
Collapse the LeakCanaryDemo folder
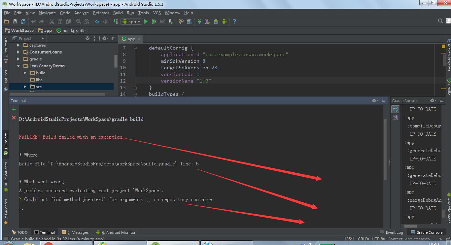(18, 66)
